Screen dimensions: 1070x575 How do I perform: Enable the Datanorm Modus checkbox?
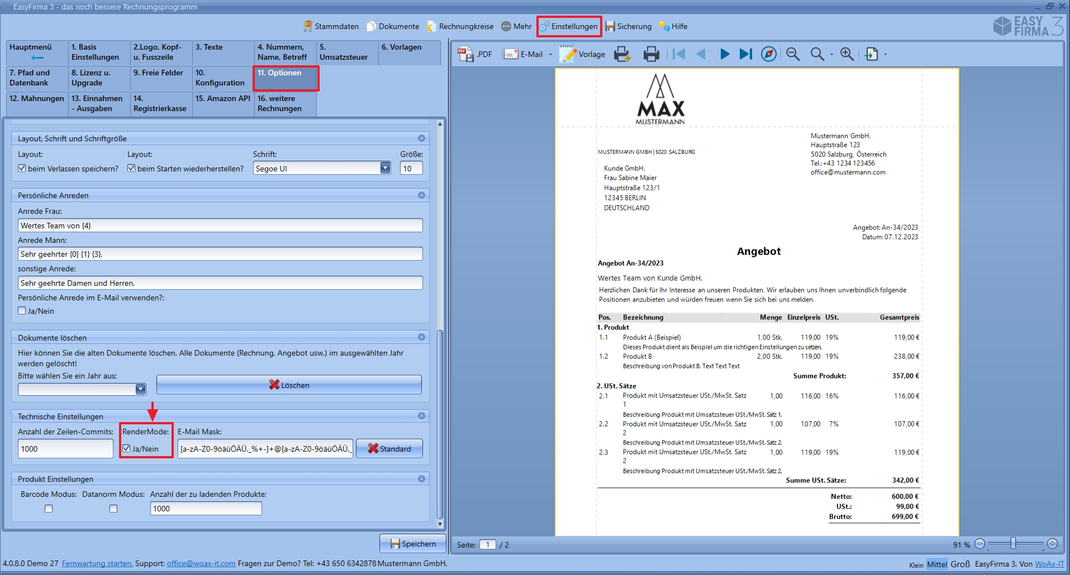click(113, 509)
